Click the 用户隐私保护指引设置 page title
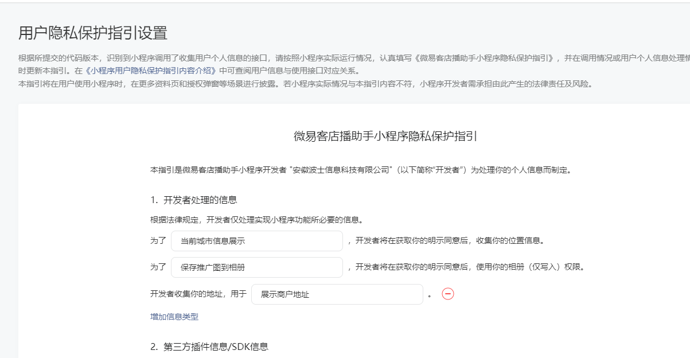The image size is (690, 358). pyautogui.click(x=93, y=33)
